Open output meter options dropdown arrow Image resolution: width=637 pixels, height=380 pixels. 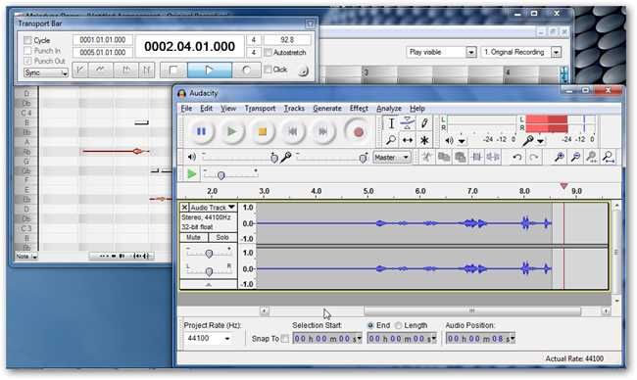[x=462, y=141]
